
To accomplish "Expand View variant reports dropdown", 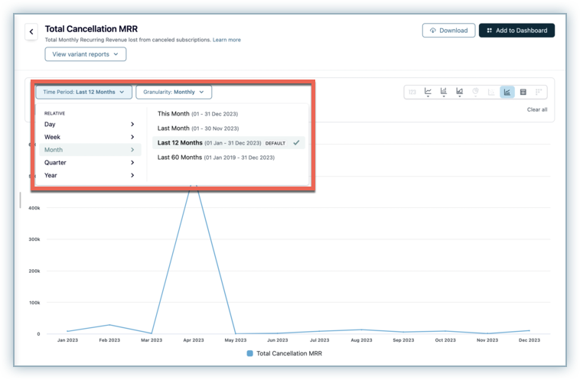I will [x=85, y=54].
